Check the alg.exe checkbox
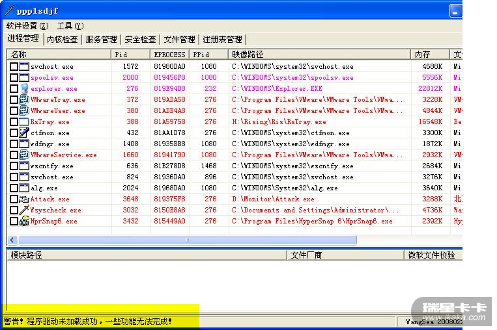The height and width of the screenshot is (330, 497). 14,188
